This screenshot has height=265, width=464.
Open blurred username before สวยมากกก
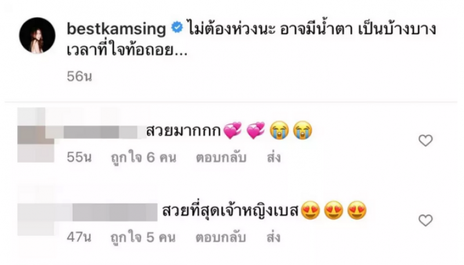coord(96,132)
